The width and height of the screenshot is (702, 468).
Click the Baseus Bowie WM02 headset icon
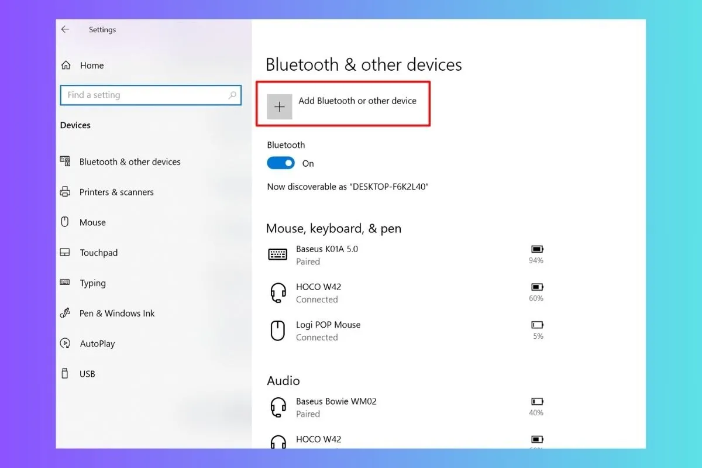coord(277,407)
